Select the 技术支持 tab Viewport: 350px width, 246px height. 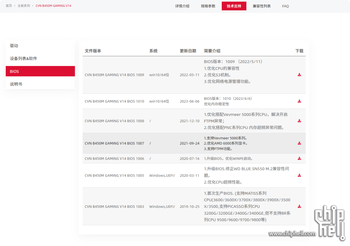[234, 6]
